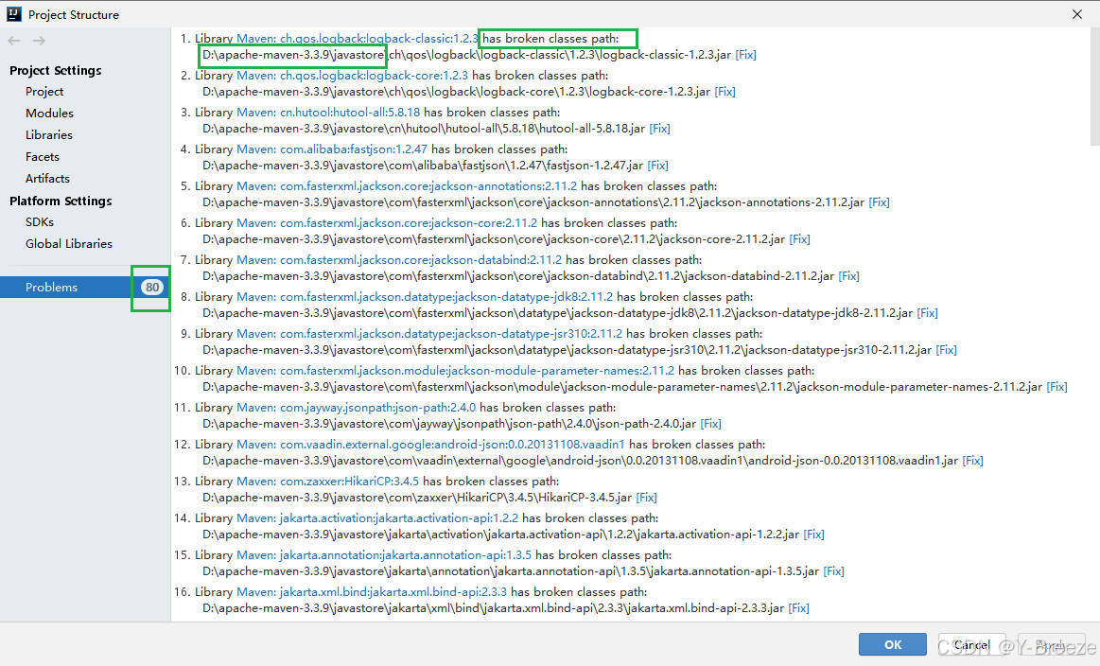1100x666 pixels.
Task: Click the Project Structure title bar icon
Action: [13, 14]
